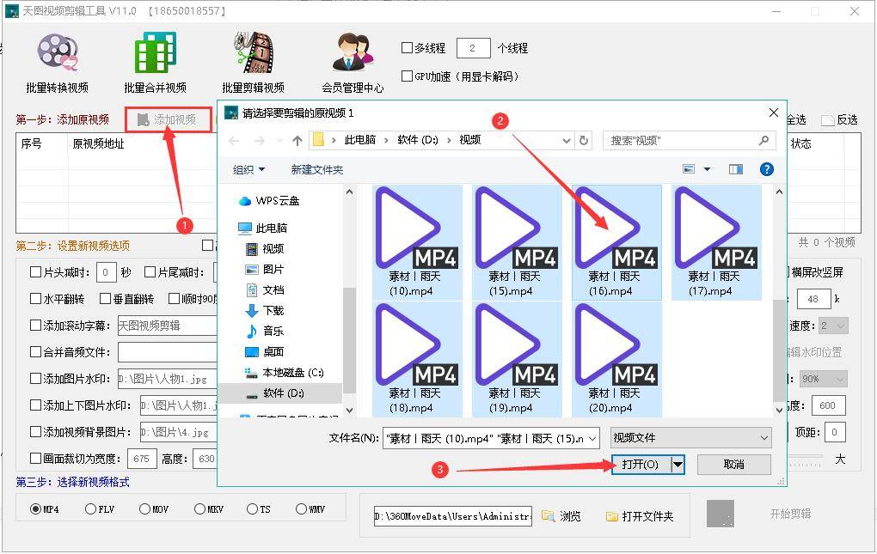Expand the address bar history dropdown
Viewport: 877px width, 554px height.
pos(567,141)
